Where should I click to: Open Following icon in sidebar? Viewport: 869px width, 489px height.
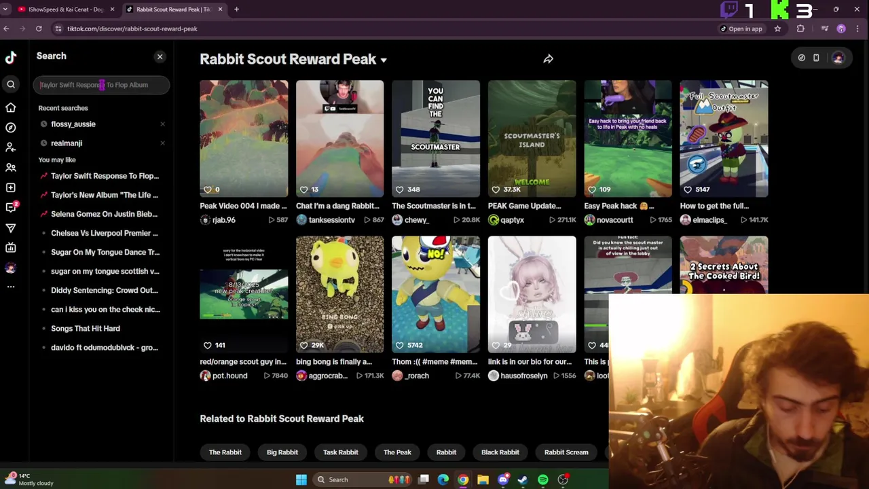point(11,147)
